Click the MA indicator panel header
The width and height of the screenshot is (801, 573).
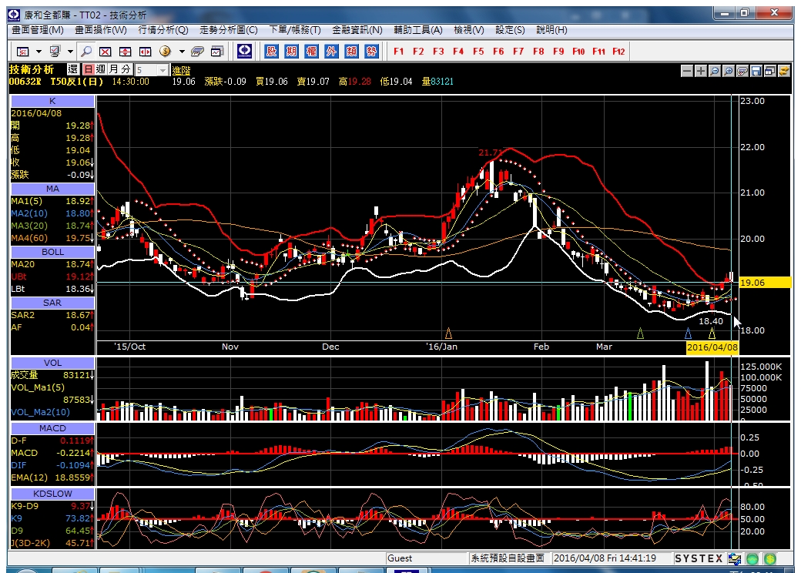point(52,189)
